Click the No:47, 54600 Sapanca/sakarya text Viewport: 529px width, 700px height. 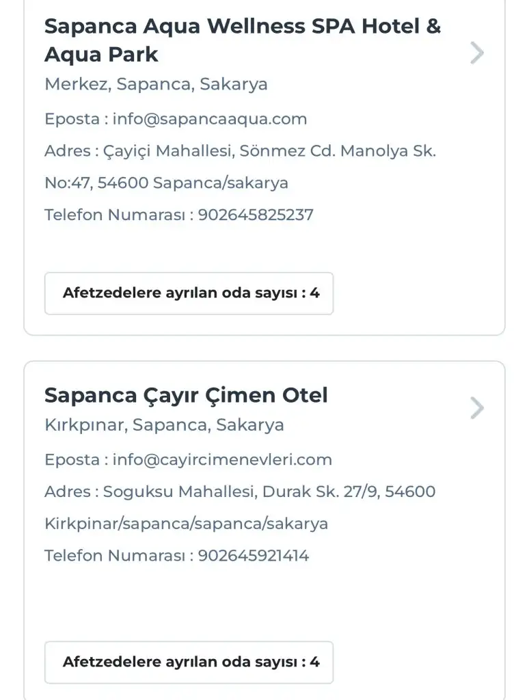tap(166, 183)
